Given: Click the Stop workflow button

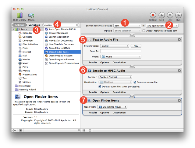Looking at the screenshot, I should tap(170, 15).
